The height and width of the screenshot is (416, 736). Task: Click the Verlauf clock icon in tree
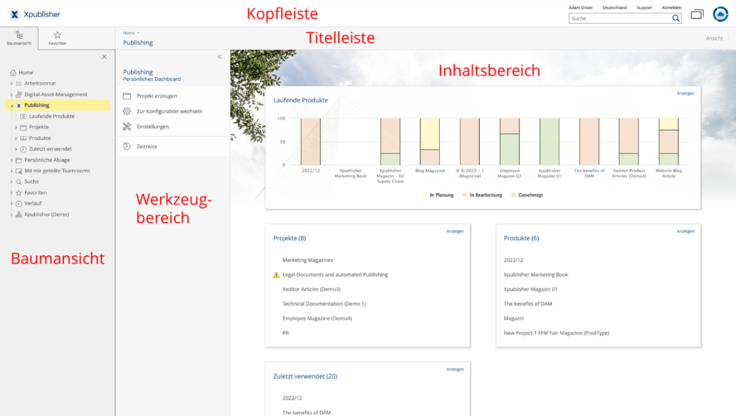pos(19,204)
